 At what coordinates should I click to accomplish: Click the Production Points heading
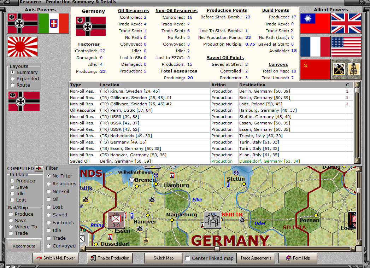tap(227, 10)
